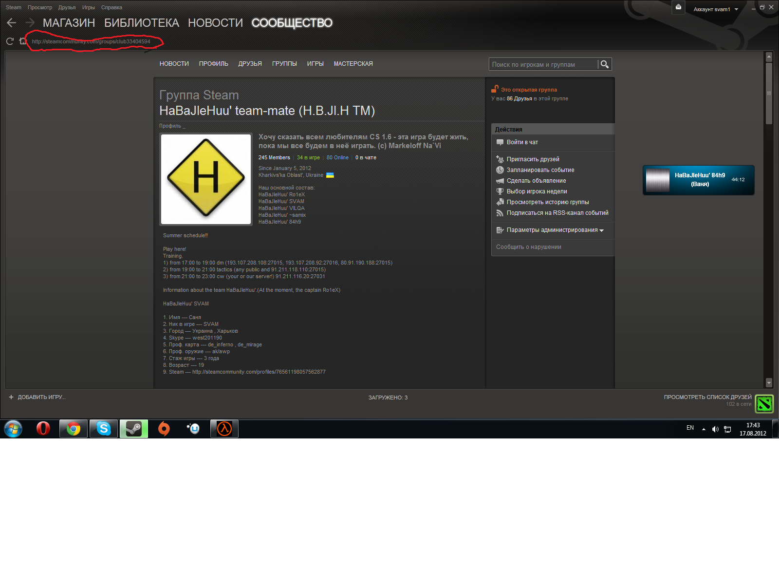Click Запланировать событие
Screen dimensions: 779x569
(540, 170)
